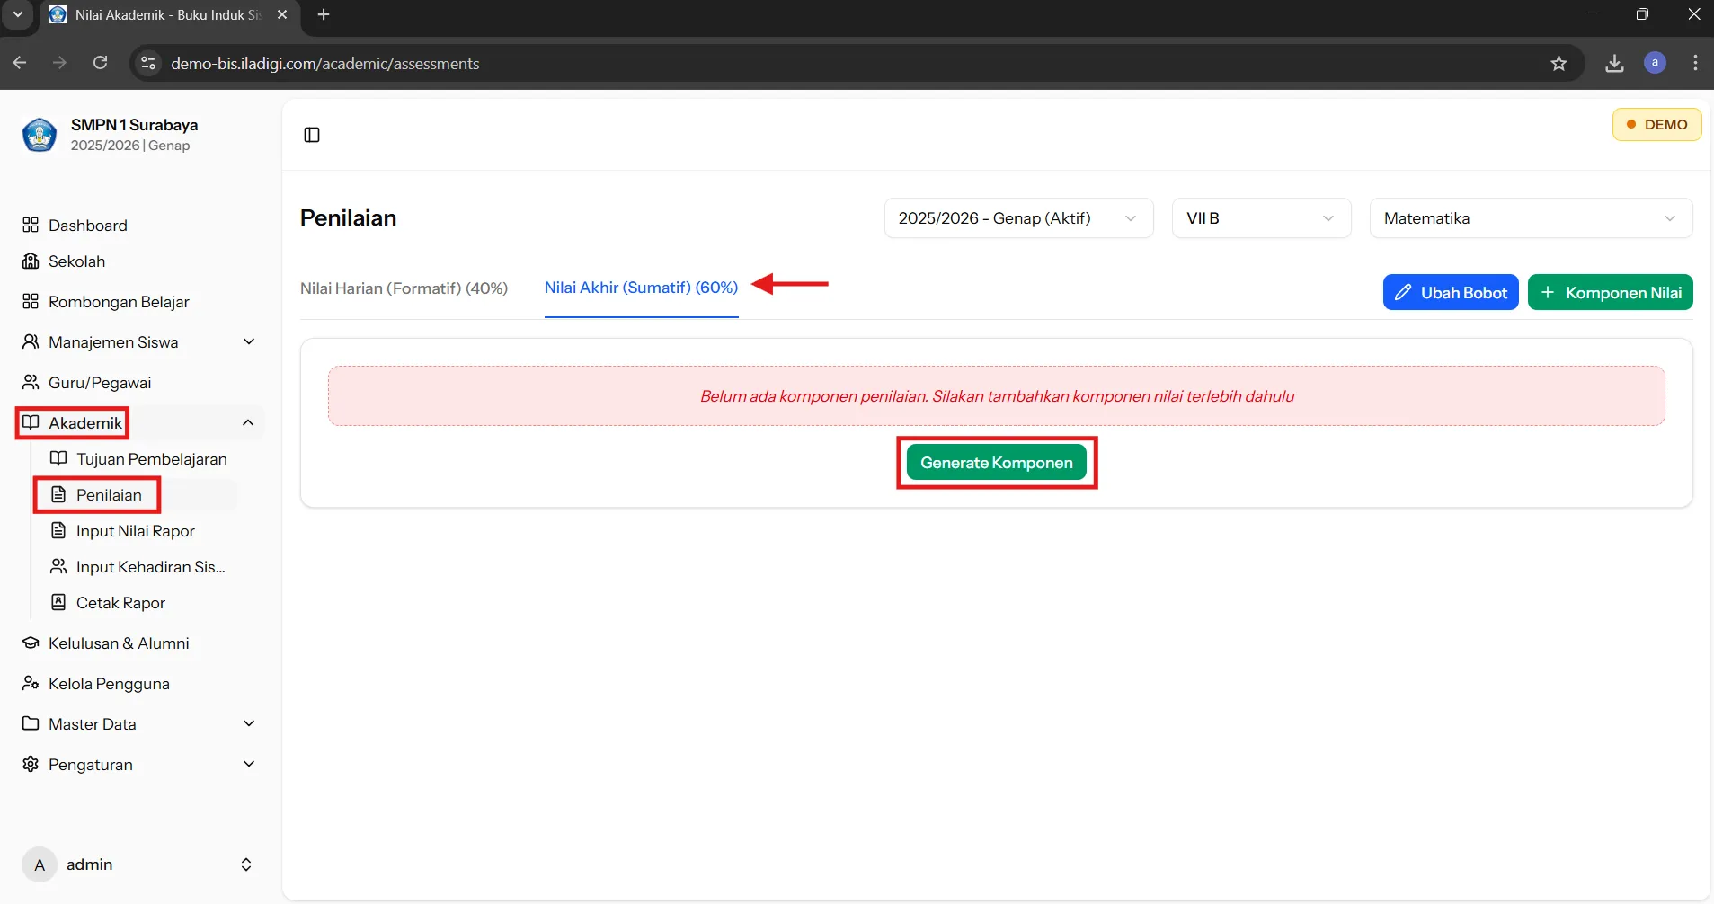Click the browser address bar URL
1714x904 pixels.
(x=325, y=63)
